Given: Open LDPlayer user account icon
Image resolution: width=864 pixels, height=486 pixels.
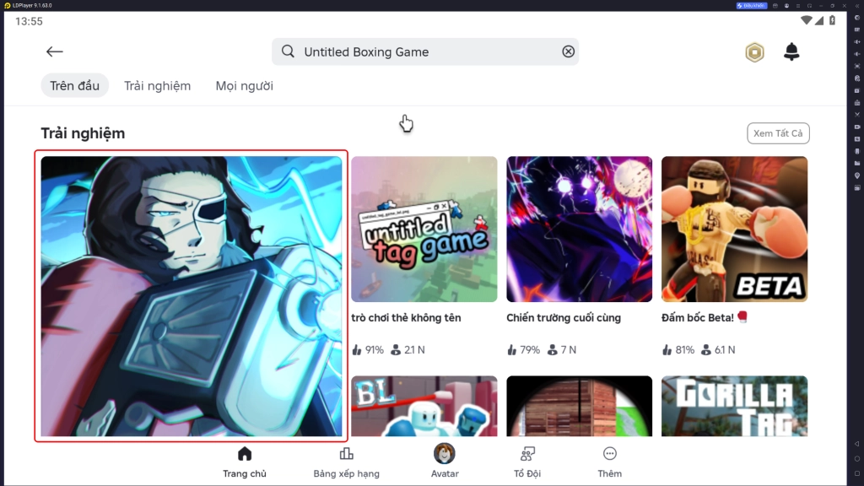Looking at the screenshot, I should (x=787, y=6).
